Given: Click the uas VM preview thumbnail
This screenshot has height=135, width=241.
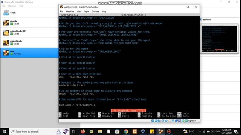Looking at the screenshot, I should 220,39.
